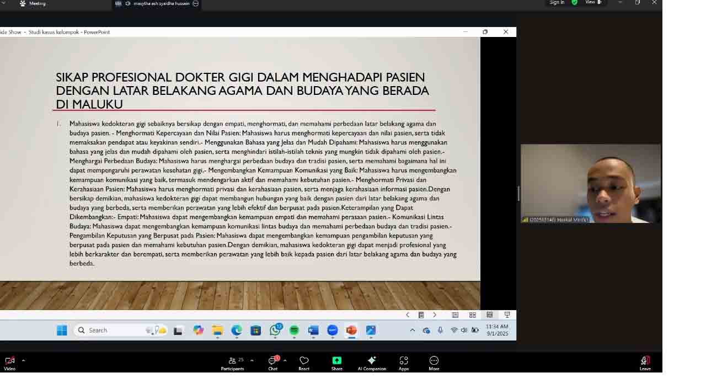Expand the arrow beside the Video button

(x=23, y=360)
